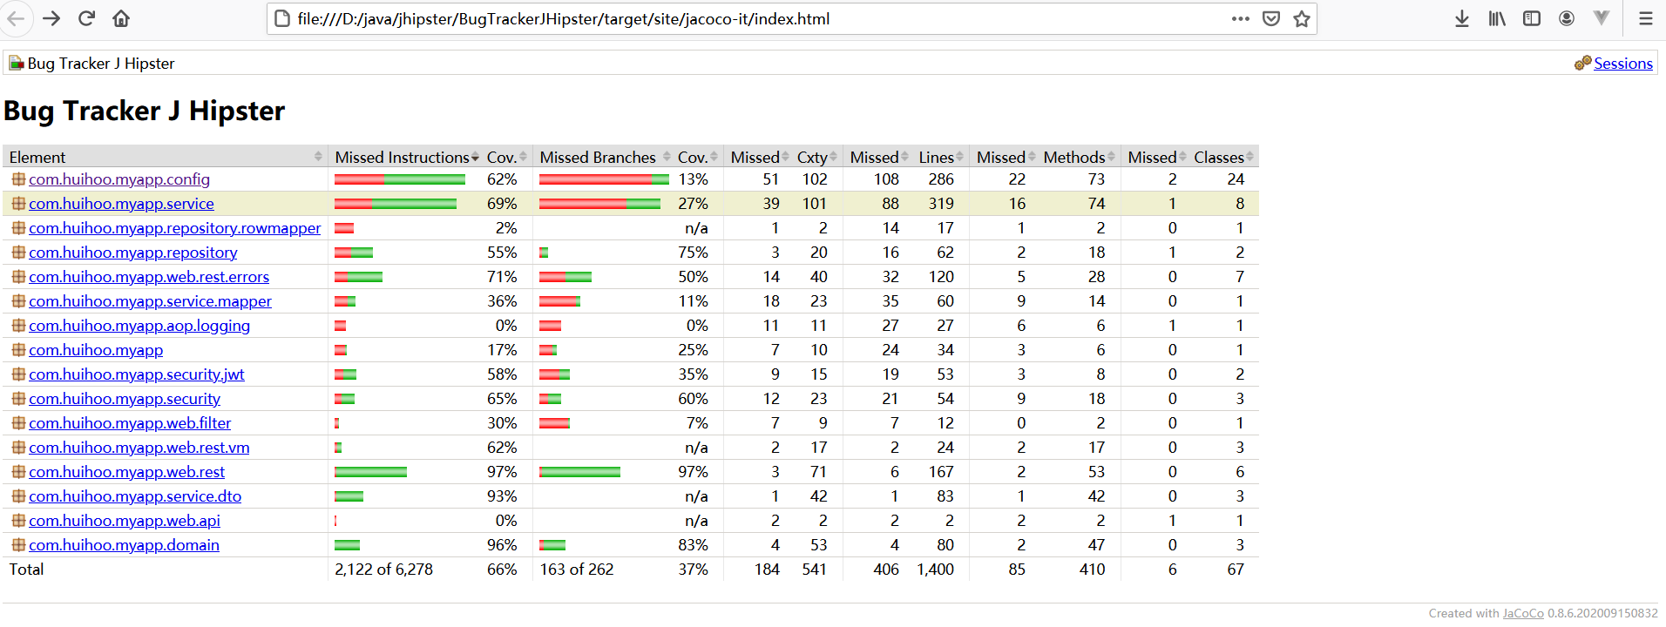
Task: Click the browser reload button
Action: coord(86,18)
